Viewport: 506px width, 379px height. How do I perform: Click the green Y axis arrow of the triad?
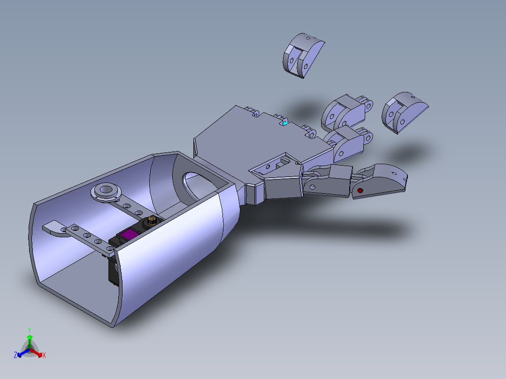(x=30, y=341)
